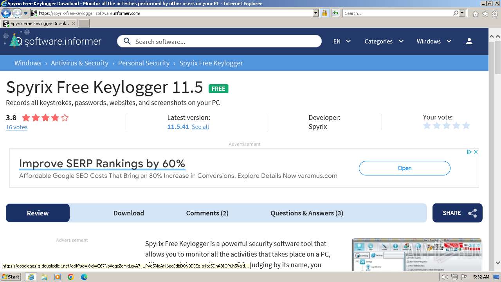
Task: Switch to the Download tab
Action: coord(129,213)
